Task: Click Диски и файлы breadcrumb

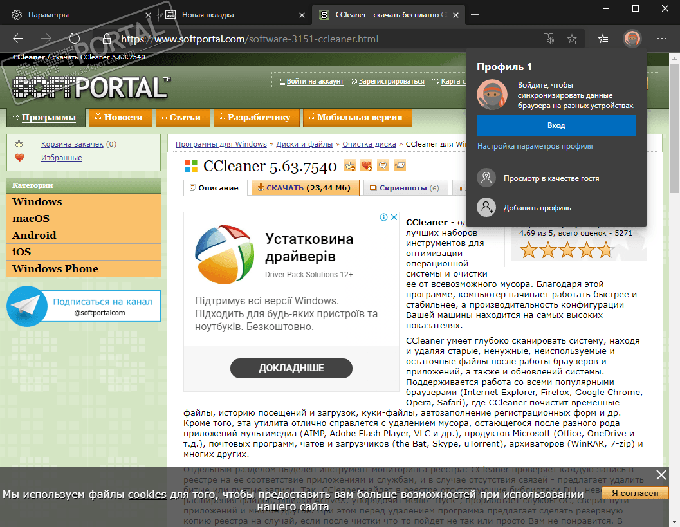Action: [304, 144]
